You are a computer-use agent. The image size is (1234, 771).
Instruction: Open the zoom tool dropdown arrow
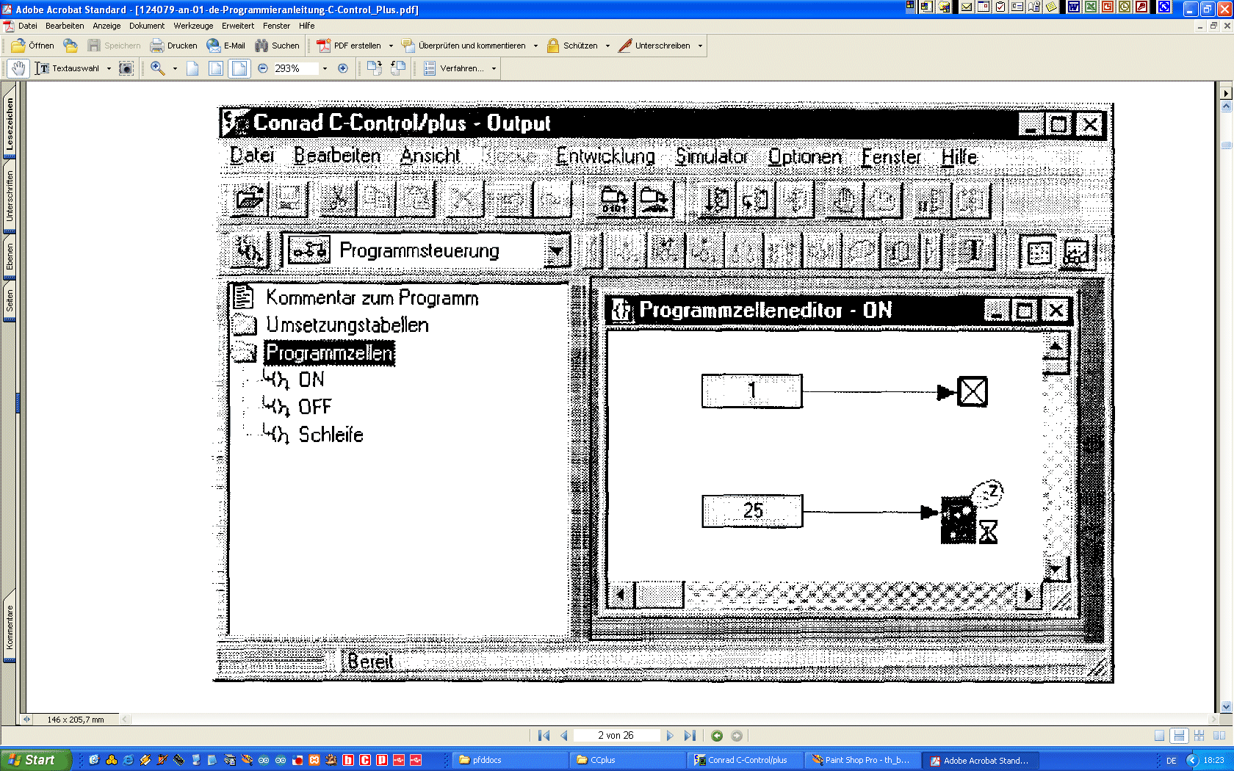click(x=175, y=68)
